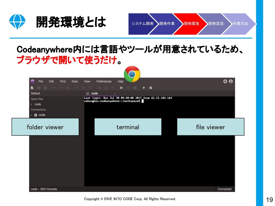Click the indent lines icon
Screen dimensions: 275x206
(99, 88)
